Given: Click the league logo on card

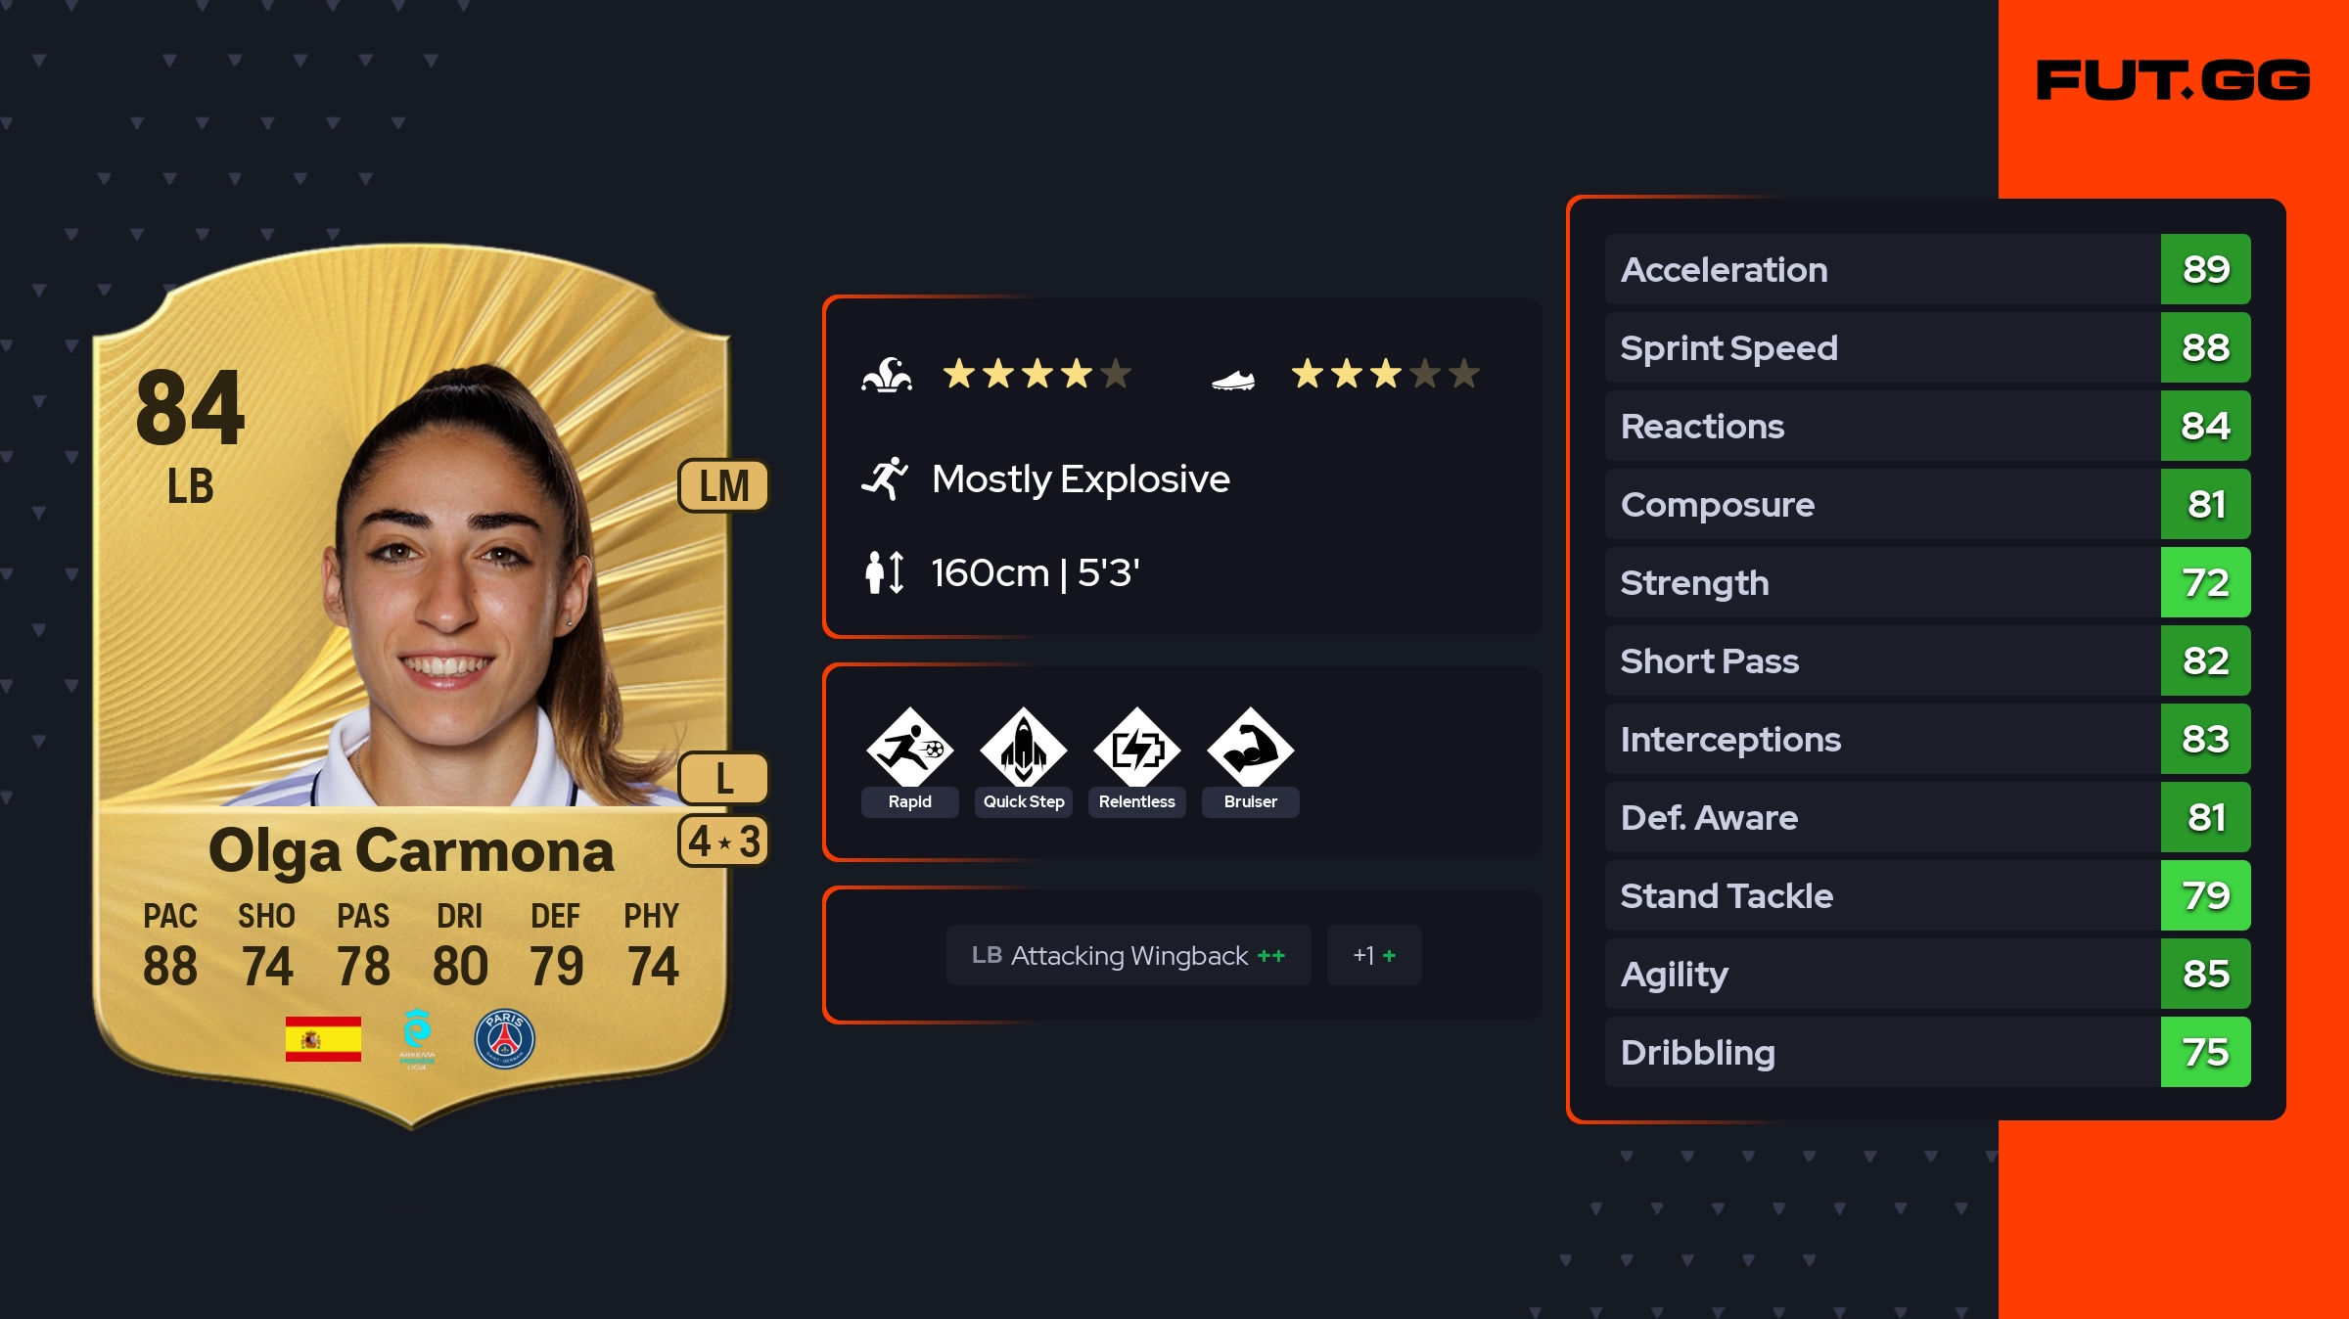Looking at the screenshot, I should click(417, 1039).
